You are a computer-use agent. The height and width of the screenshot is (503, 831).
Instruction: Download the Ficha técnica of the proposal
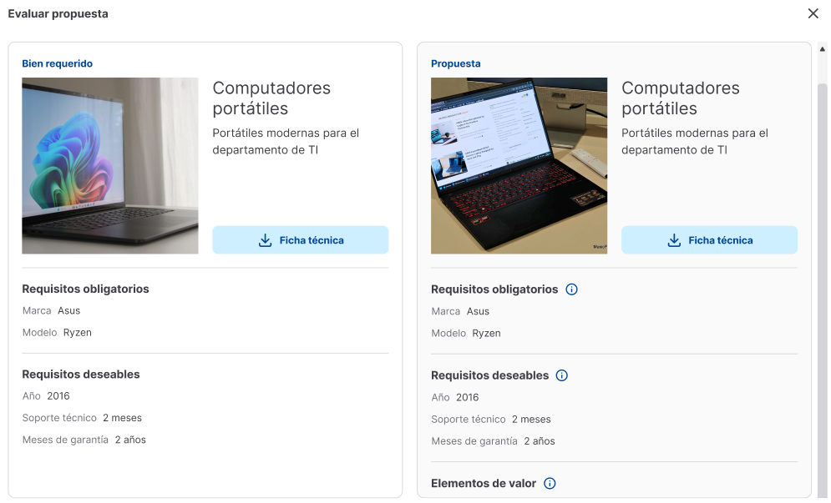pyautogui.click(x=709, y=239)
